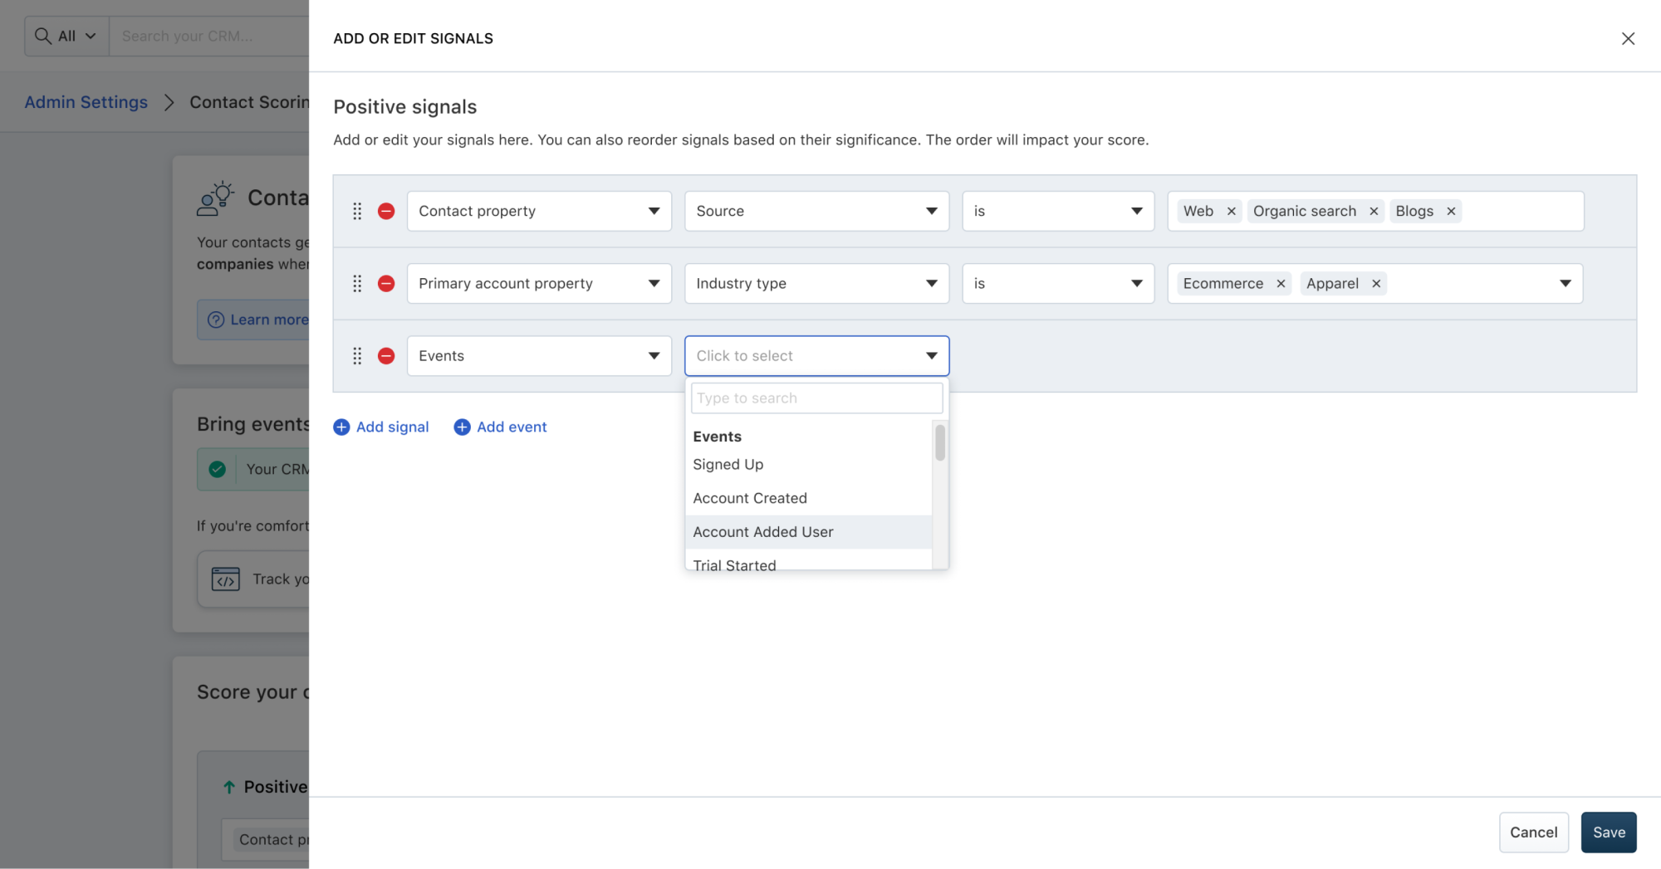
Task: Click the event list scrollbar thumb
Action: pos(940,442)
